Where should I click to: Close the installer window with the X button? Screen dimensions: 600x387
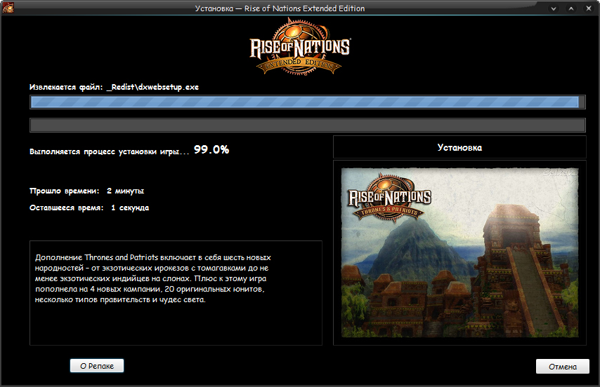[589, 8]
